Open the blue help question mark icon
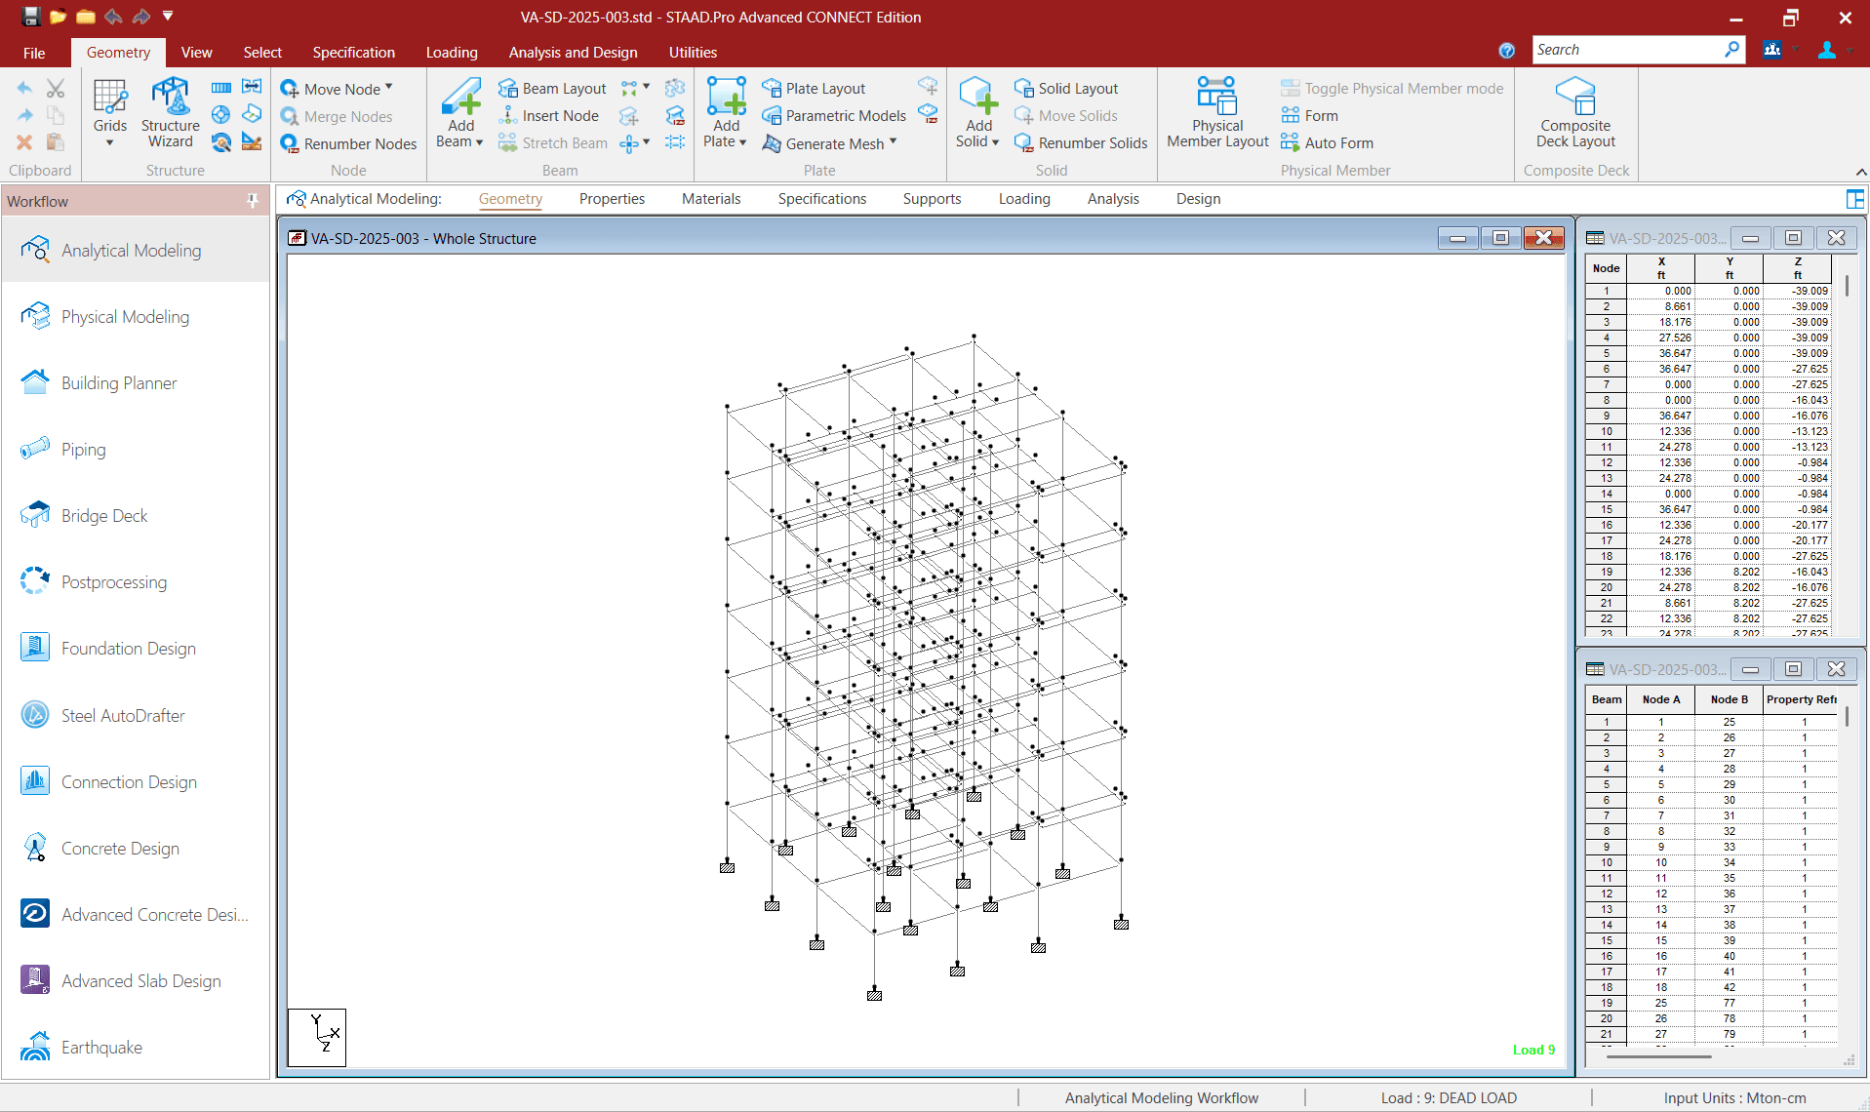This screenshot has width=1870, height=1112. click(1507, 51)
